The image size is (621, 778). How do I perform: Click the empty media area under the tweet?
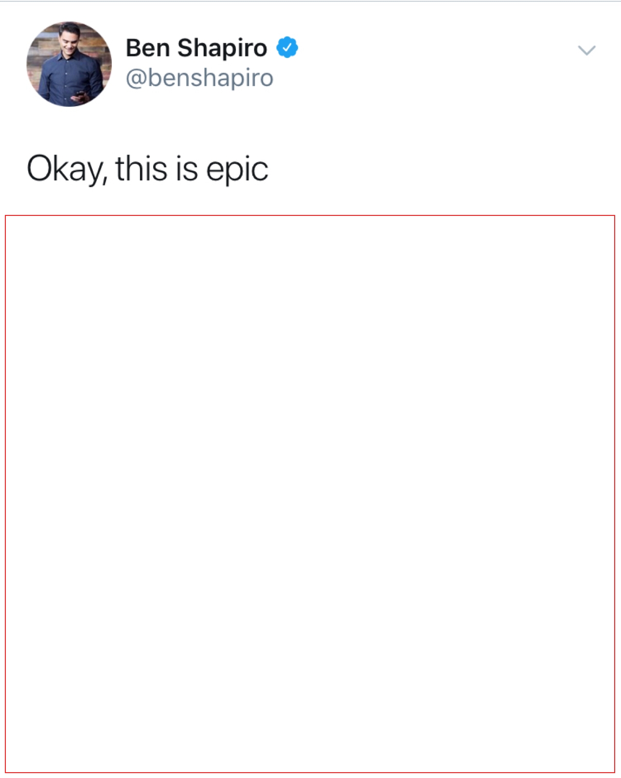click(x=310, y=494)
